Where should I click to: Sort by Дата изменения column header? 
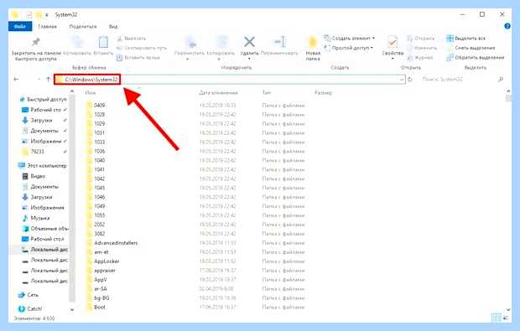coord(218,93)
